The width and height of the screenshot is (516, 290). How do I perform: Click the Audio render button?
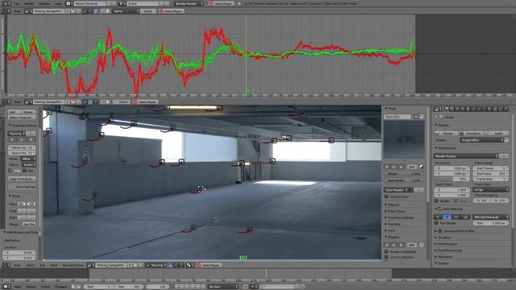click(x=497, y=133)
